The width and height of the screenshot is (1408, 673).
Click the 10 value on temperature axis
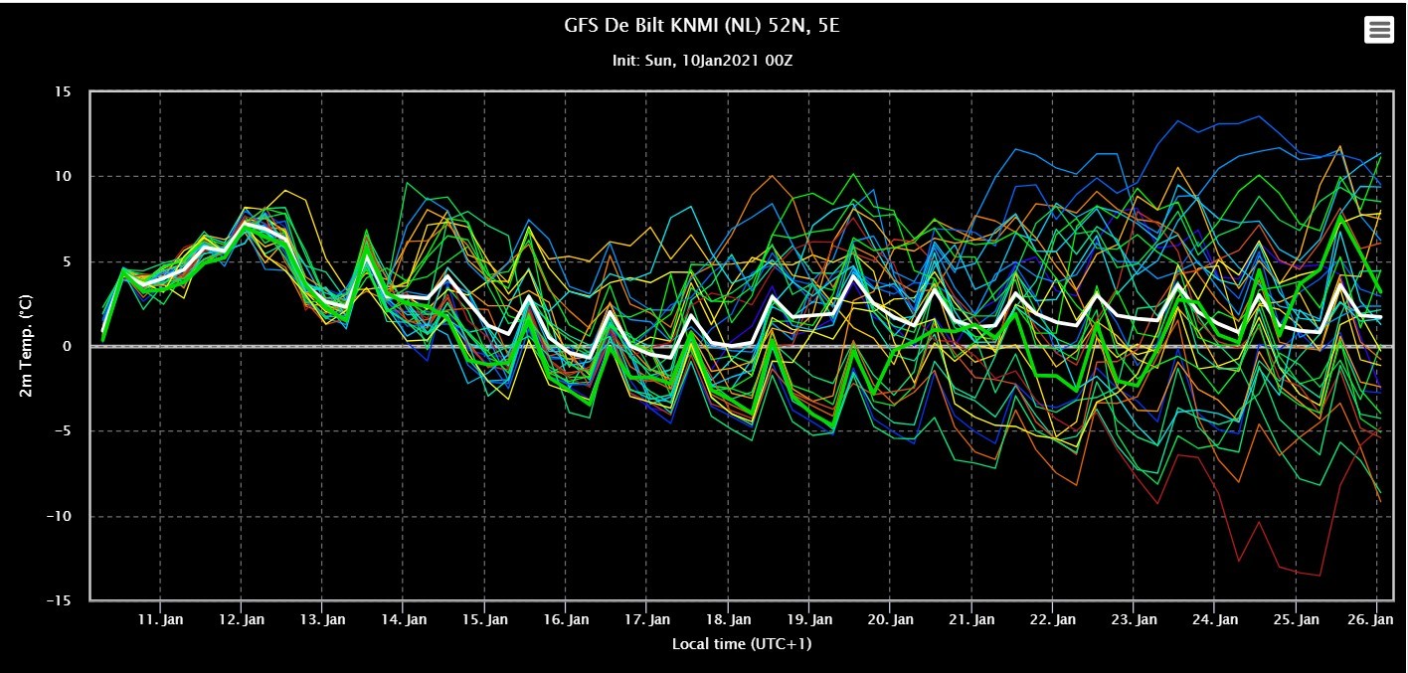(x=64, y=176)
